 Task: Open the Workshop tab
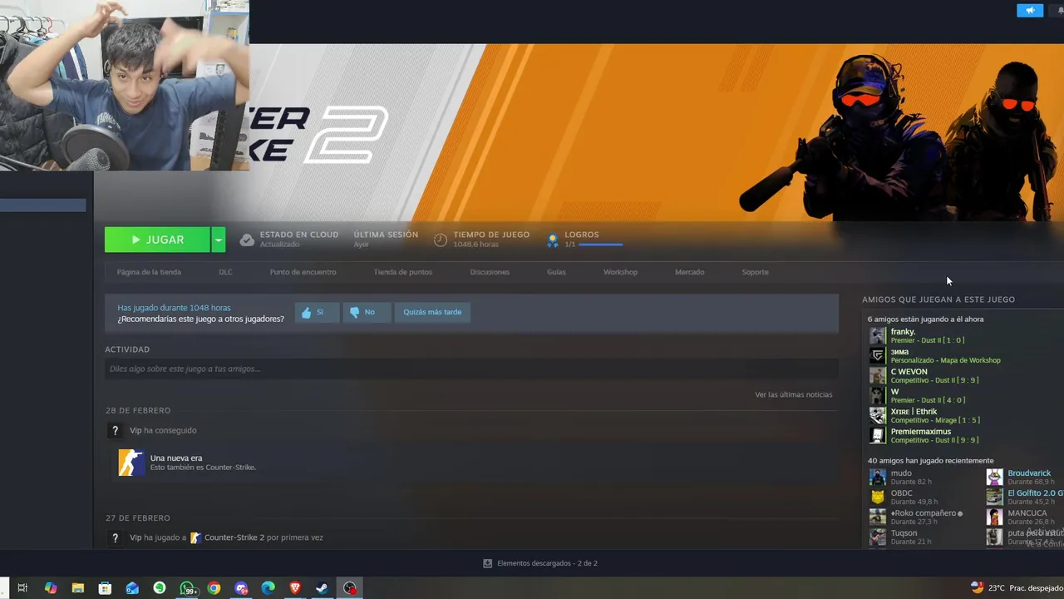tap(620, 272)
